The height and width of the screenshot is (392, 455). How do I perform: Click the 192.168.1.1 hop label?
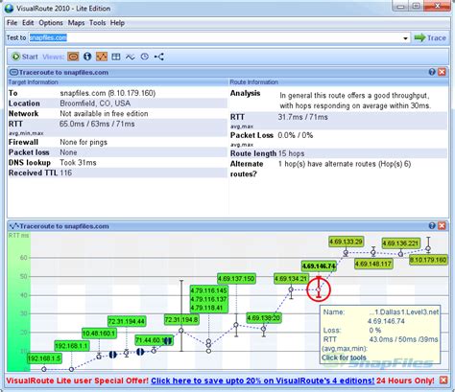coord(72,346)
